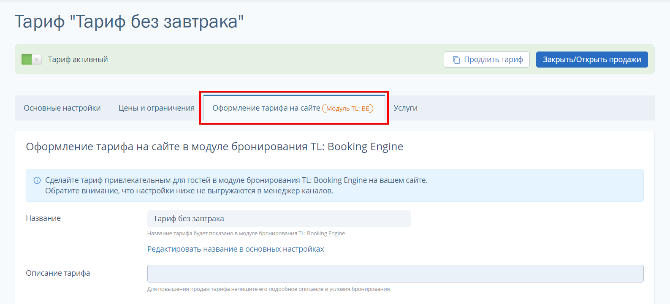This screenshot has width=670, height=304.
Task: Click the Booking Engine section heading
Action: 214,147
